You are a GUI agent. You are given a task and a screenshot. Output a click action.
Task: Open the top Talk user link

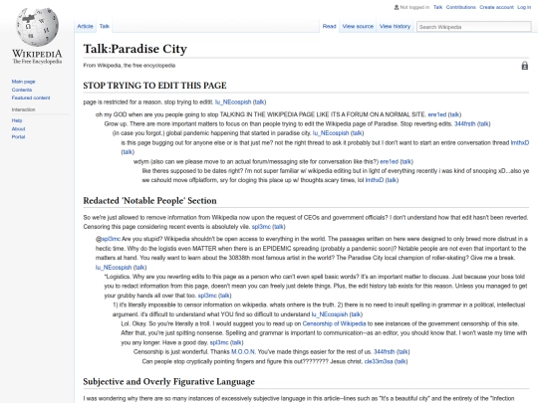[x=437, y=7]
